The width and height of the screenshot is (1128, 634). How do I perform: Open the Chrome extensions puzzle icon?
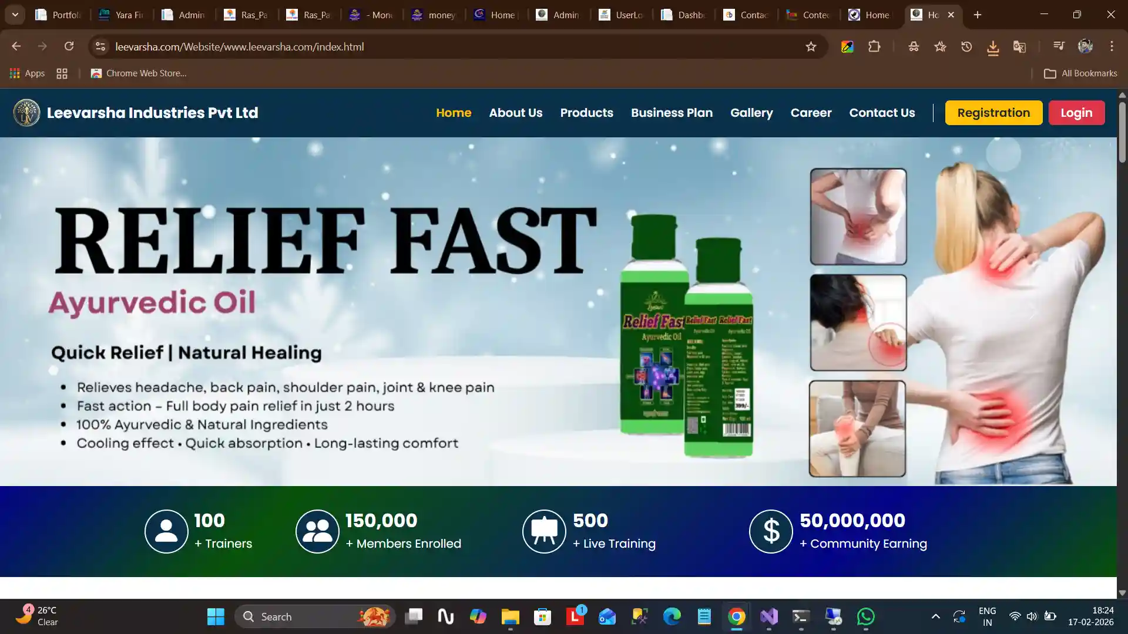(x=874, y=46)
